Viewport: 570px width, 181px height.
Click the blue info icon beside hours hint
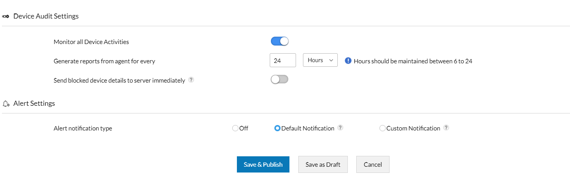pyautogui.click(x=348, y=61)
